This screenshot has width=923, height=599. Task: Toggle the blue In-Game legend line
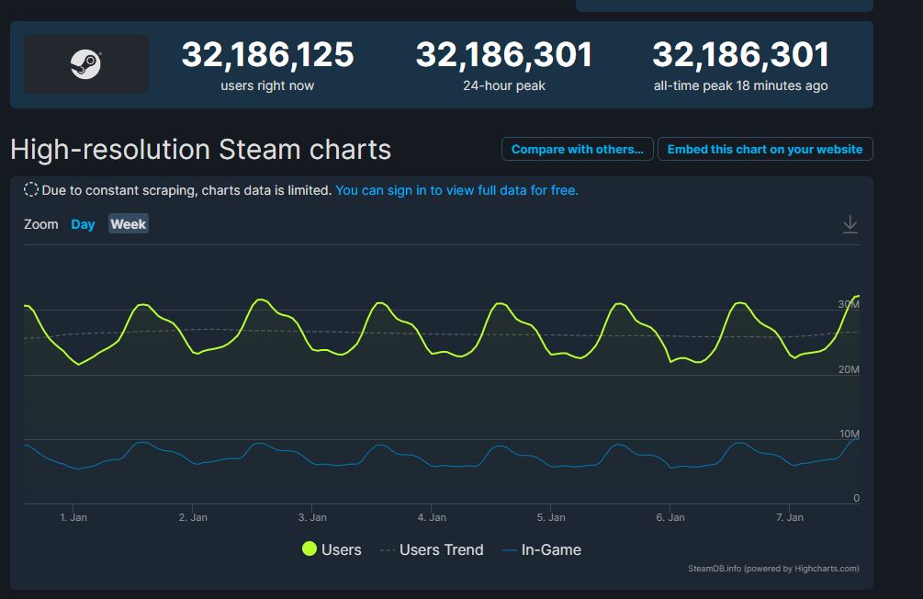509,550
